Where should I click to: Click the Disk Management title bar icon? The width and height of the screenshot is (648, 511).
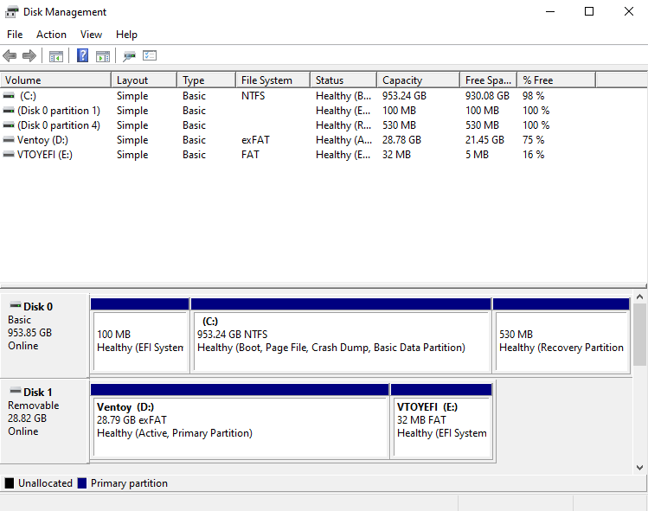(x=12, y=12)
